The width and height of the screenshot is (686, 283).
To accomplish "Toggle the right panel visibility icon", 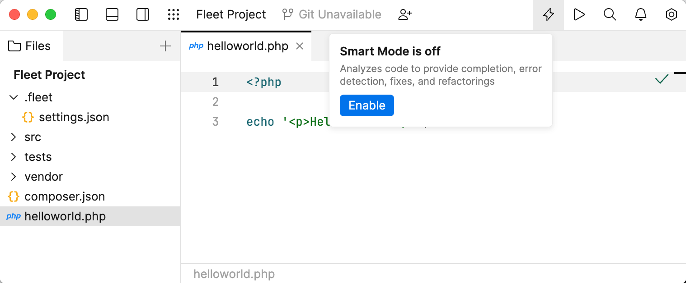I will [142, 14].
